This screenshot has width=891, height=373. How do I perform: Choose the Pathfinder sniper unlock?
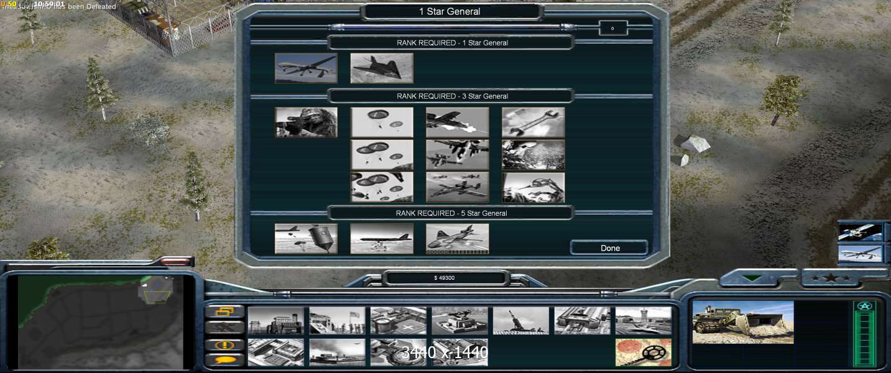306,122
